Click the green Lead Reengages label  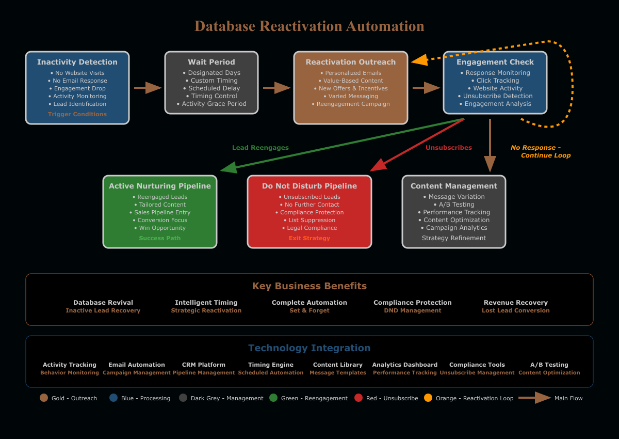(260, 148)
